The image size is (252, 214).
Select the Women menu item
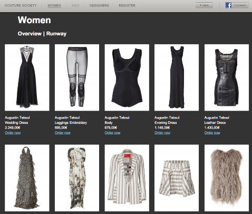point(54,6)
